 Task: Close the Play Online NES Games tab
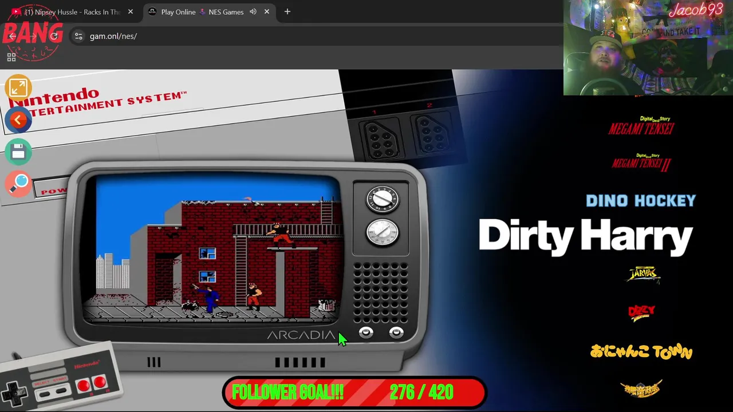(267, 11)
